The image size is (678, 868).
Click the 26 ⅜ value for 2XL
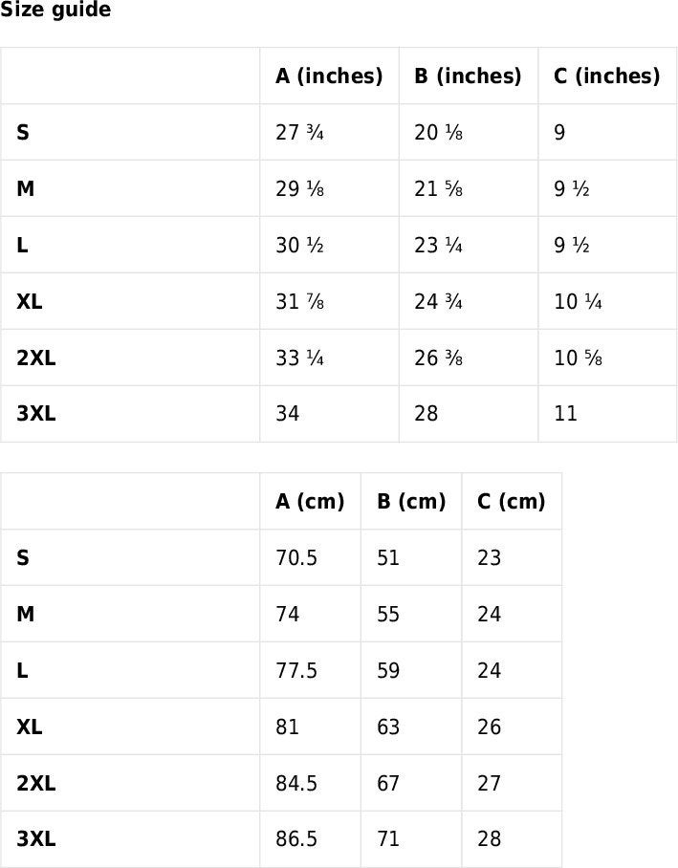click(438, 358)
